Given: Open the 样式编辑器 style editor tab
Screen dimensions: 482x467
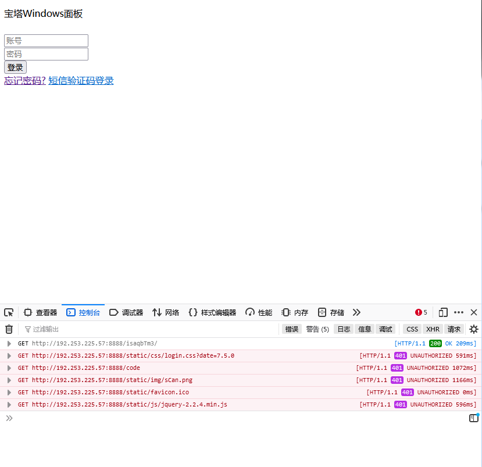Looking at the screenshot, I should coord(212,313).
